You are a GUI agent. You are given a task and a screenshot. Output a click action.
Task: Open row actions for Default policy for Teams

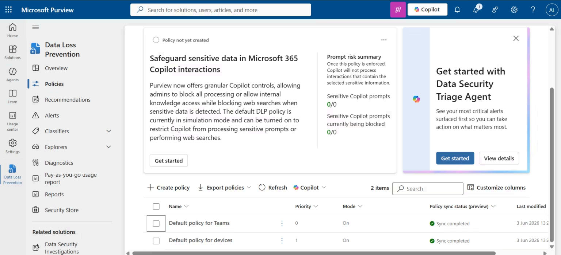(x=282, y=223)
